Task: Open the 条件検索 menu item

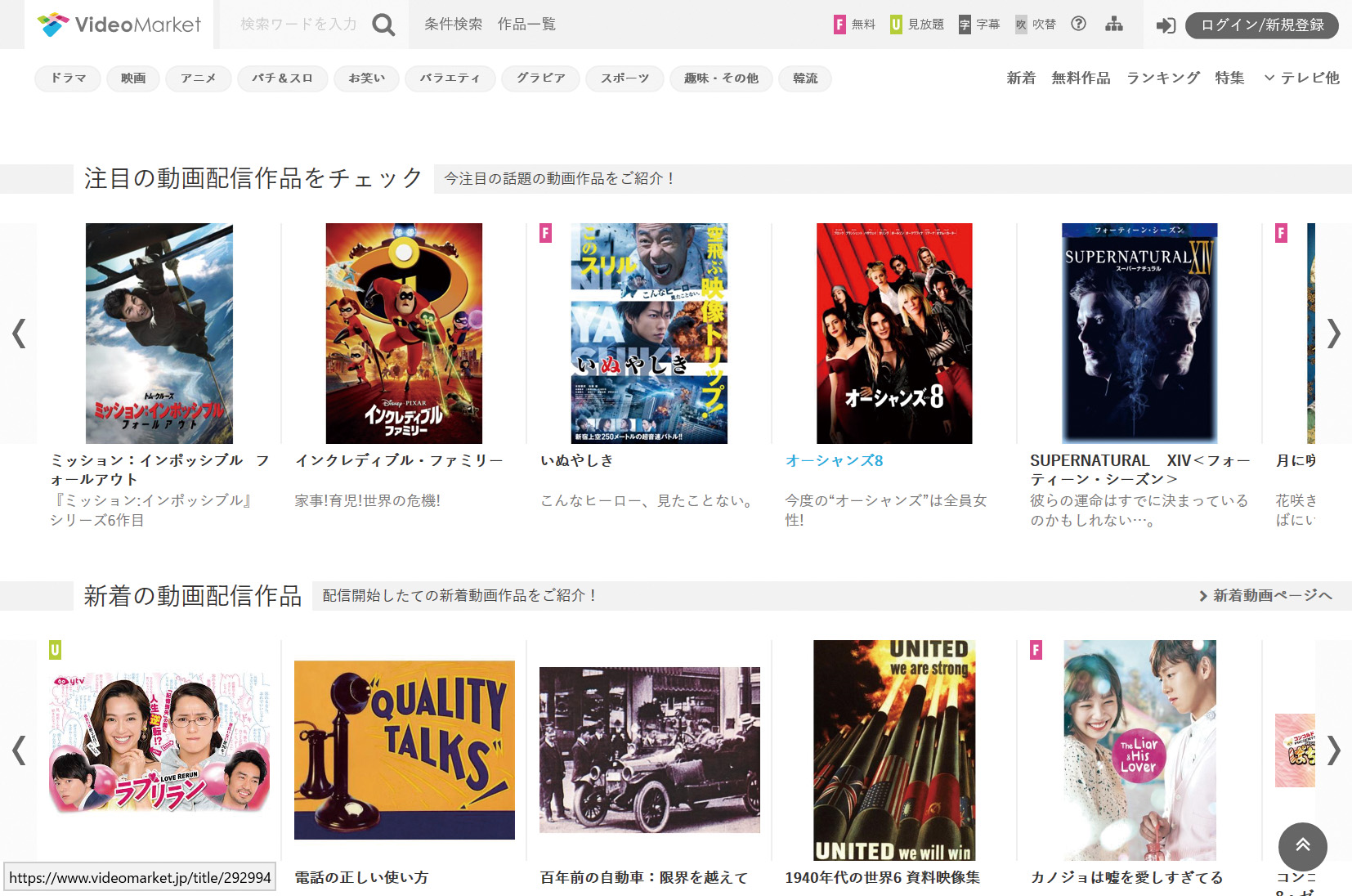Action: pos(452,25)
